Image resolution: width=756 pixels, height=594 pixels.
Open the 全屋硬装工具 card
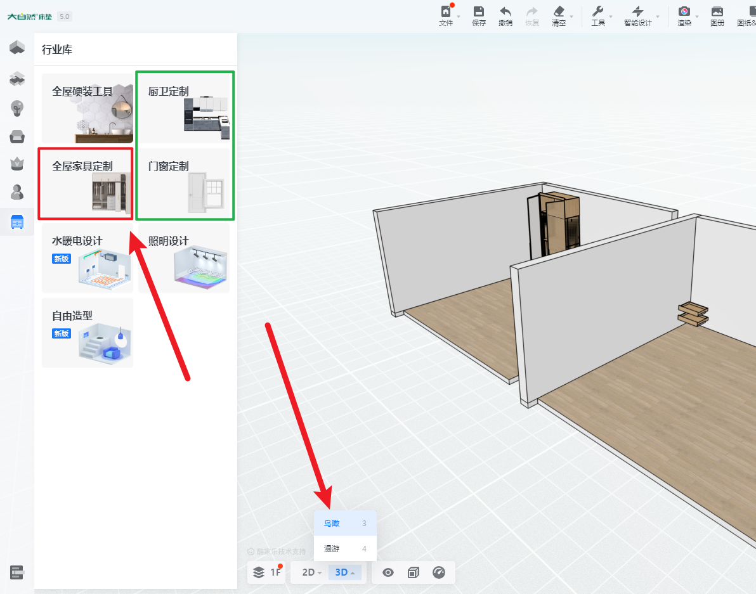(88, 108)
